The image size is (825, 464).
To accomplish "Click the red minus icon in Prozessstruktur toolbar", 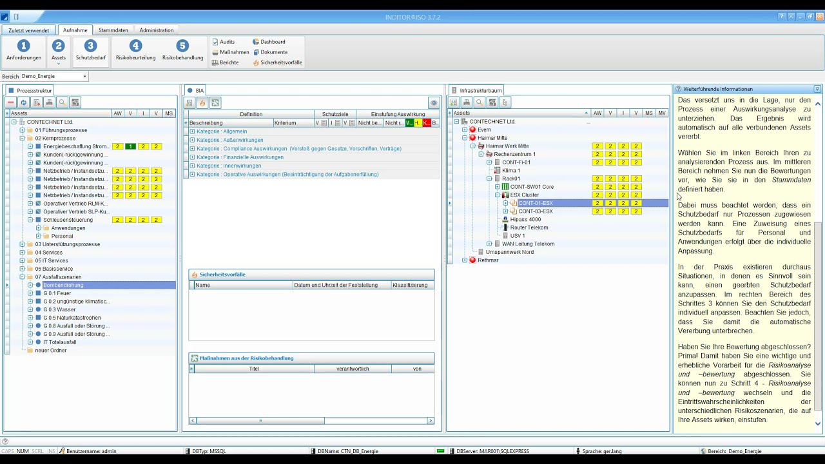I will pos(11,102).
